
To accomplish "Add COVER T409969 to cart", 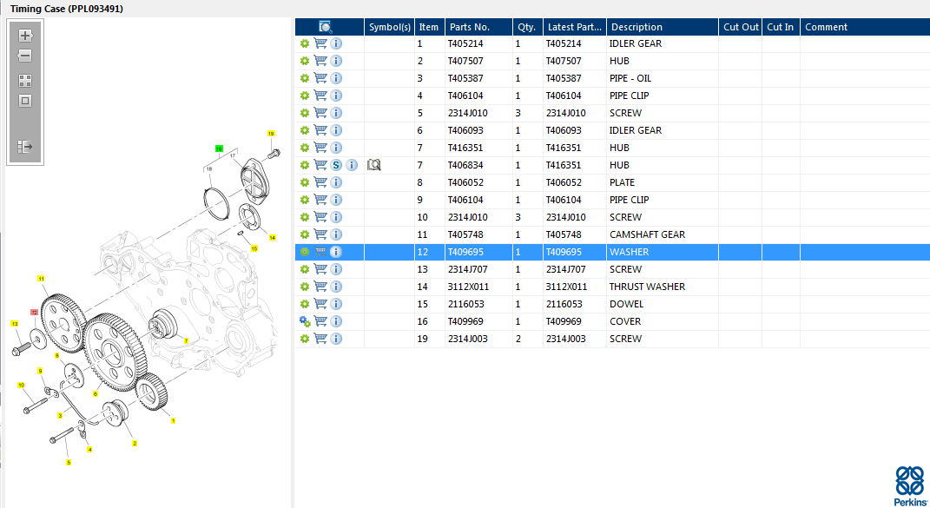I will pyautogui.click(x=320, y=321).
